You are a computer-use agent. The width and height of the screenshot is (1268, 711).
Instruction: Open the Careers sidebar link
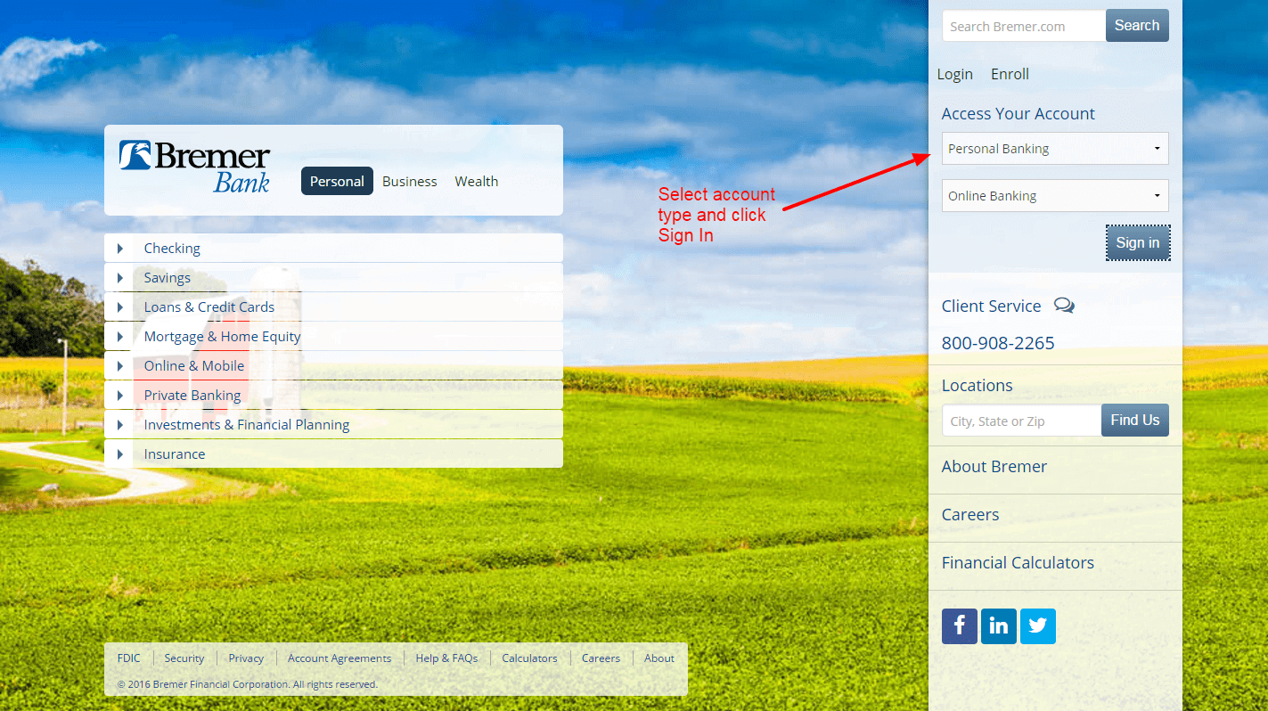(970, 515)
